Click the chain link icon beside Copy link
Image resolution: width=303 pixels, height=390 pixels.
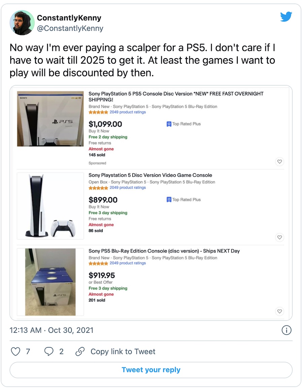pyautogui.click(x=80, y=352)
